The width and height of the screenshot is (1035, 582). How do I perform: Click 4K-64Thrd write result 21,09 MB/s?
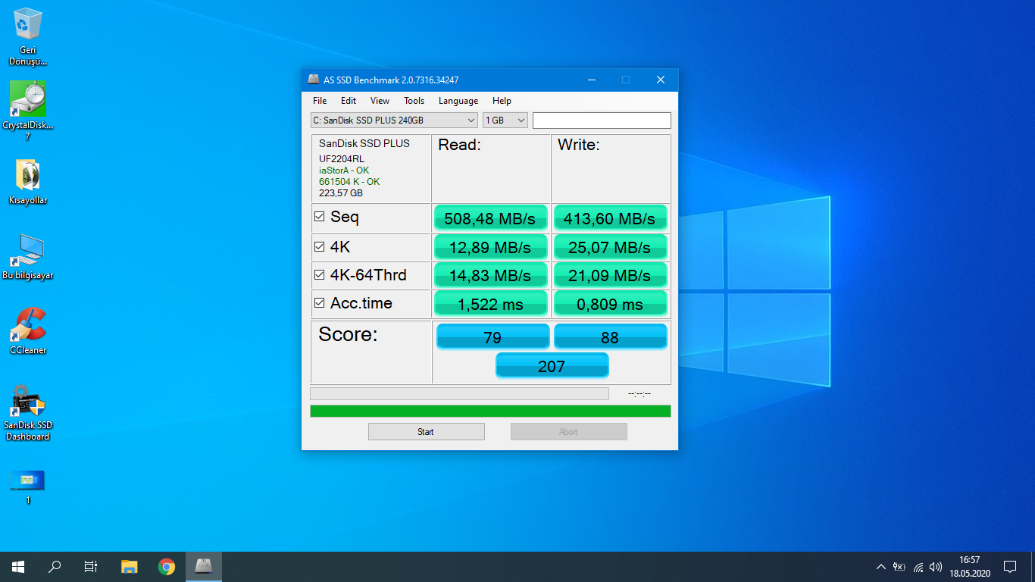click(610, 275)
